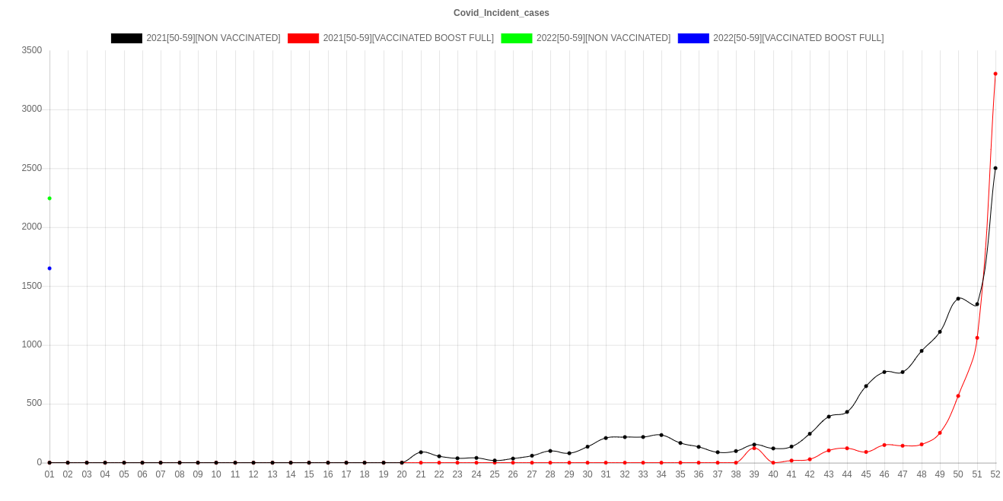Toggle the 2021[50-59][NON VACCINATED] legend label
The height and width of the screenshot is (501, 1003).
[213, 38]
